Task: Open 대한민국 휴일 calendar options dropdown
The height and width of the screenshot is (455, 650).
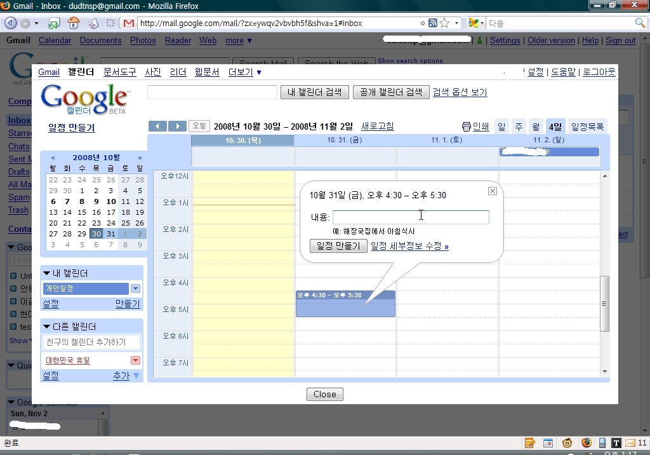Action: click(x=136, y=360)
